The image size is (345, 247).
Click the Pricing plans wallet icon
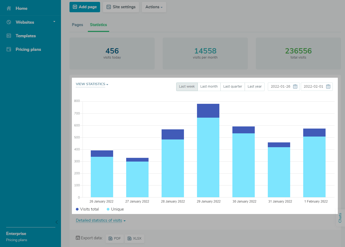coord(9,49)
